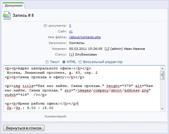Choose the Визуальный редактор radio option
Image resolution: width=169 pixels, height=134 pixels.
pyautogui.click(x=80, y=62)
